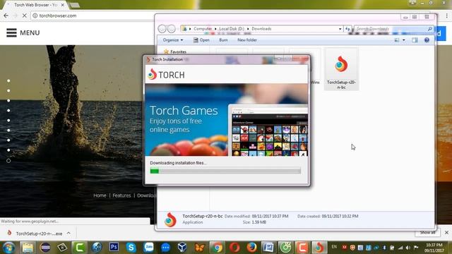Click the Explorer address refresh icon
Image resolution: width=452 pixels, height=254 pixels.
click(347, 29)
